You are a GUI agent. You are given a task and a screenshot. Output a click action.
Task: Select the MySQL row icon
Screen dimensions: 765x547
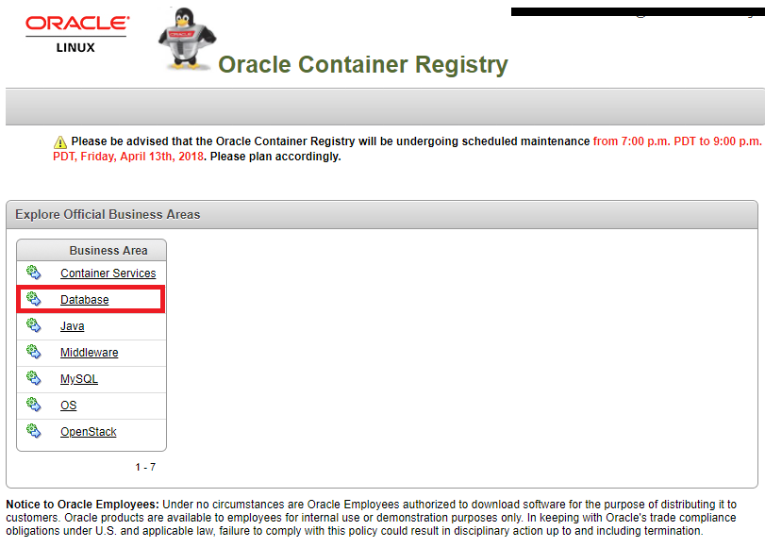pos(33,378)
